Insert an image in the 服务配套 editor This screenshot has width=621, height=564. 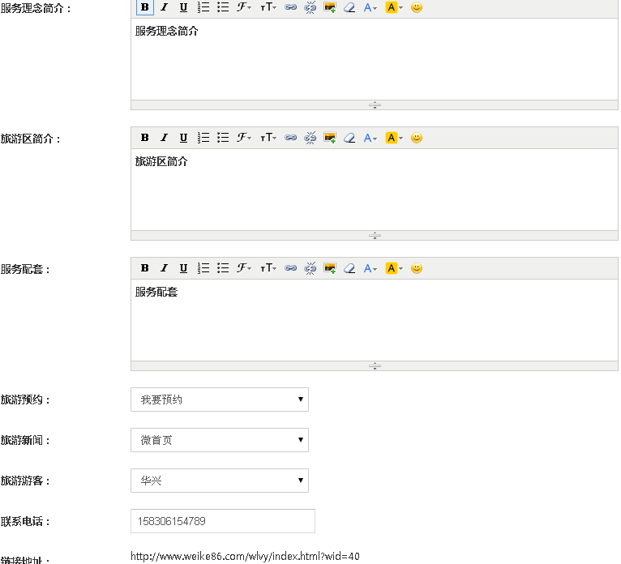[x=330, y=268]
